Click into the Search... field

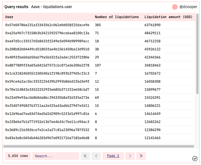click(x=56, y=156)
